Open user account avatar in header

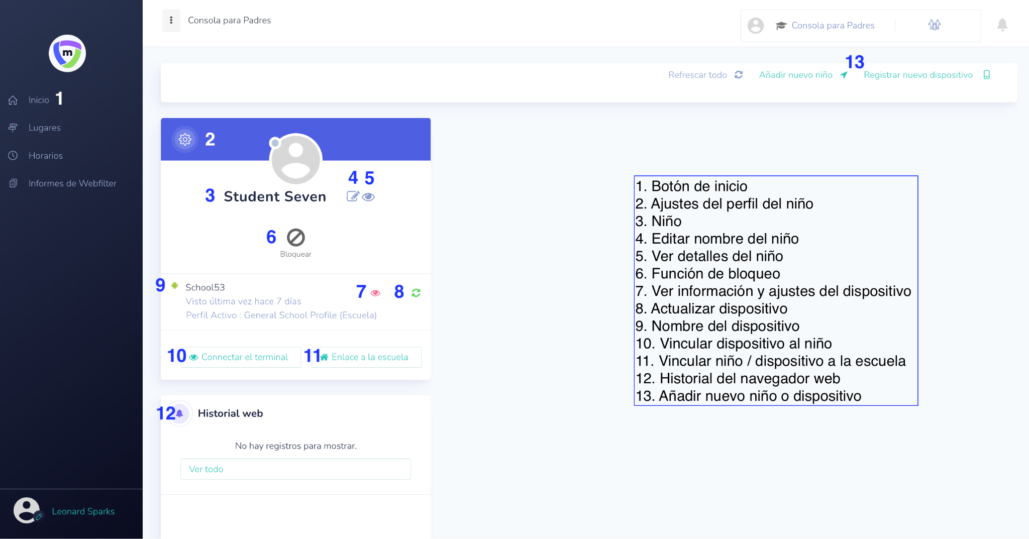[755, 26]
